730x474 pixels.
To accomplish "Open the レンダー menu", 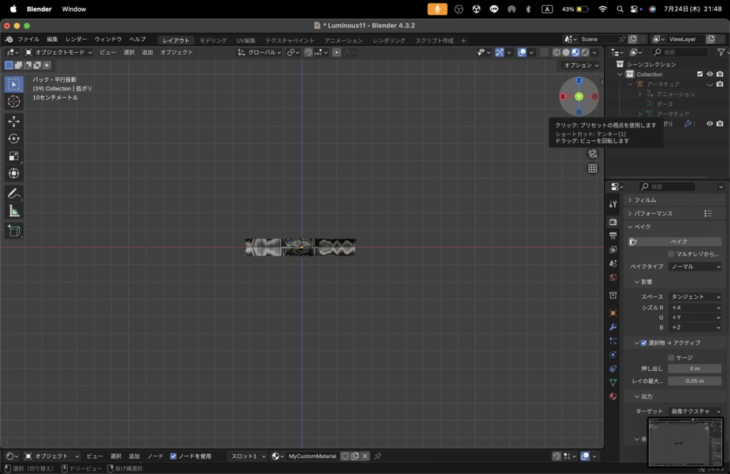I will [76, 39].
